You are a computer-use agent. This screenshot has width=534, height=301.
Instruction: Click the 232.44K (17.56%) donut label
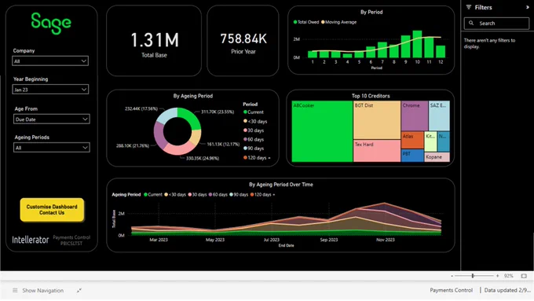(141, 108)
